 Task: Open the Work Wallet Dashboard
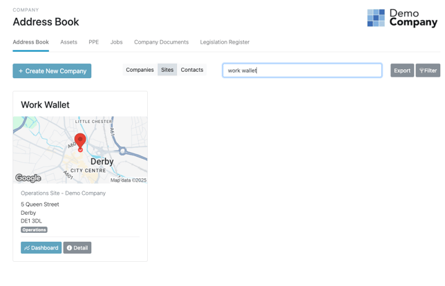pos(41,248)
